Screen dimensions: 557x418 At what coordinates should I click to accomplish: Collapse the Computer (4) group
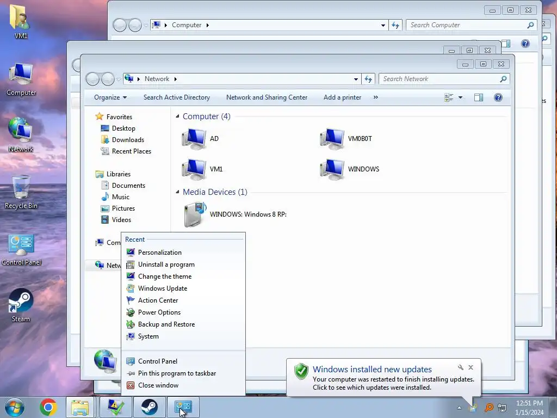pyautogui.click(x=177, y=116)
